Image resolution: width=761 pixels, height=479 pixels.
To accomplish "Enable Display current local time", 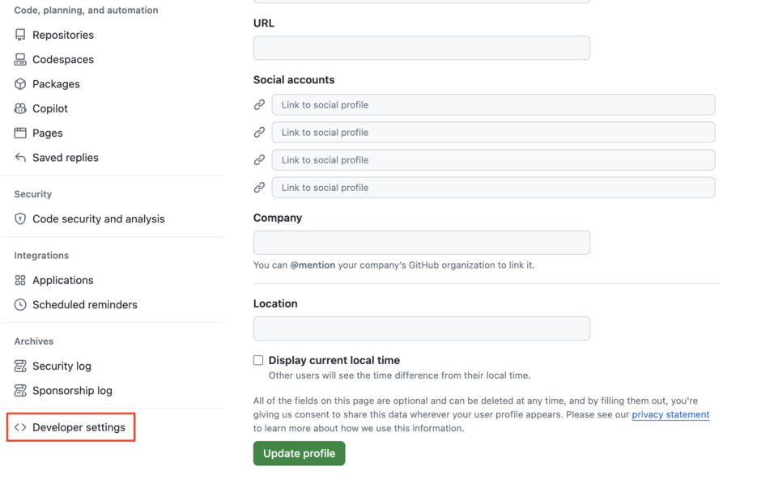I will tap(258, 359).
